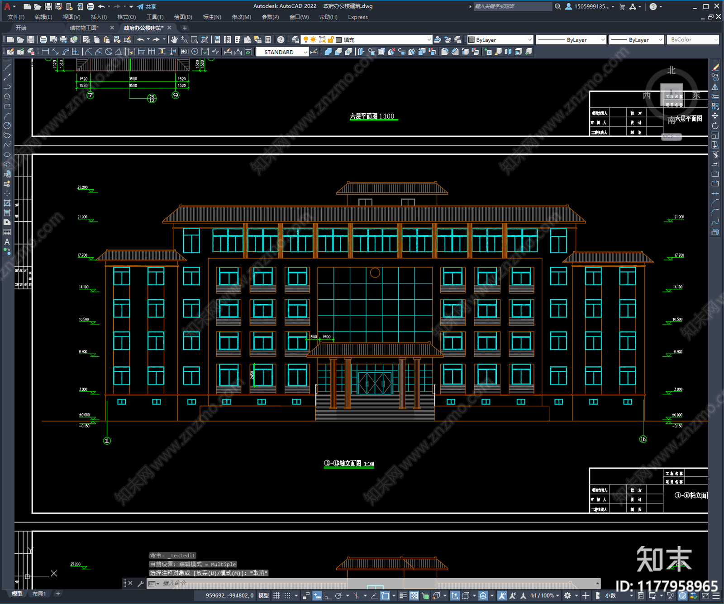This screenshot has height=604, width=724.
Task: Select the Move tool in modify toolbar
Action: click(x=715, y=116)
